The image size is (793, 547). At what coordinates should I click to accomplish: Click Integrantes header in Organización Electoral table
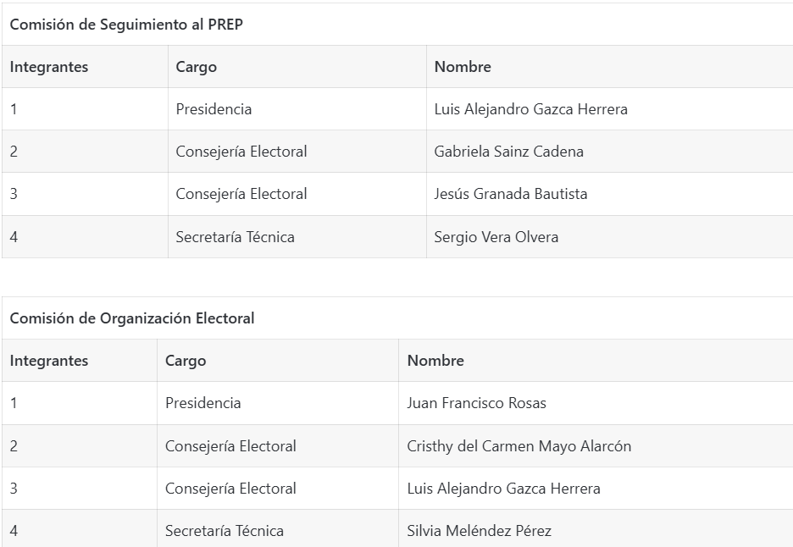(49, 361)
